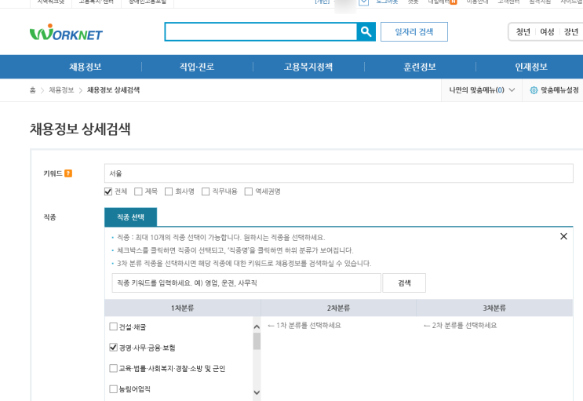583x401 pixels.
Task: Select the 장년 link
Action: 571,32
